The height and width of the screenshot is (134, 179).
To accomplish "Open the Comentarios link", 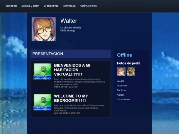I will point(123,100).
